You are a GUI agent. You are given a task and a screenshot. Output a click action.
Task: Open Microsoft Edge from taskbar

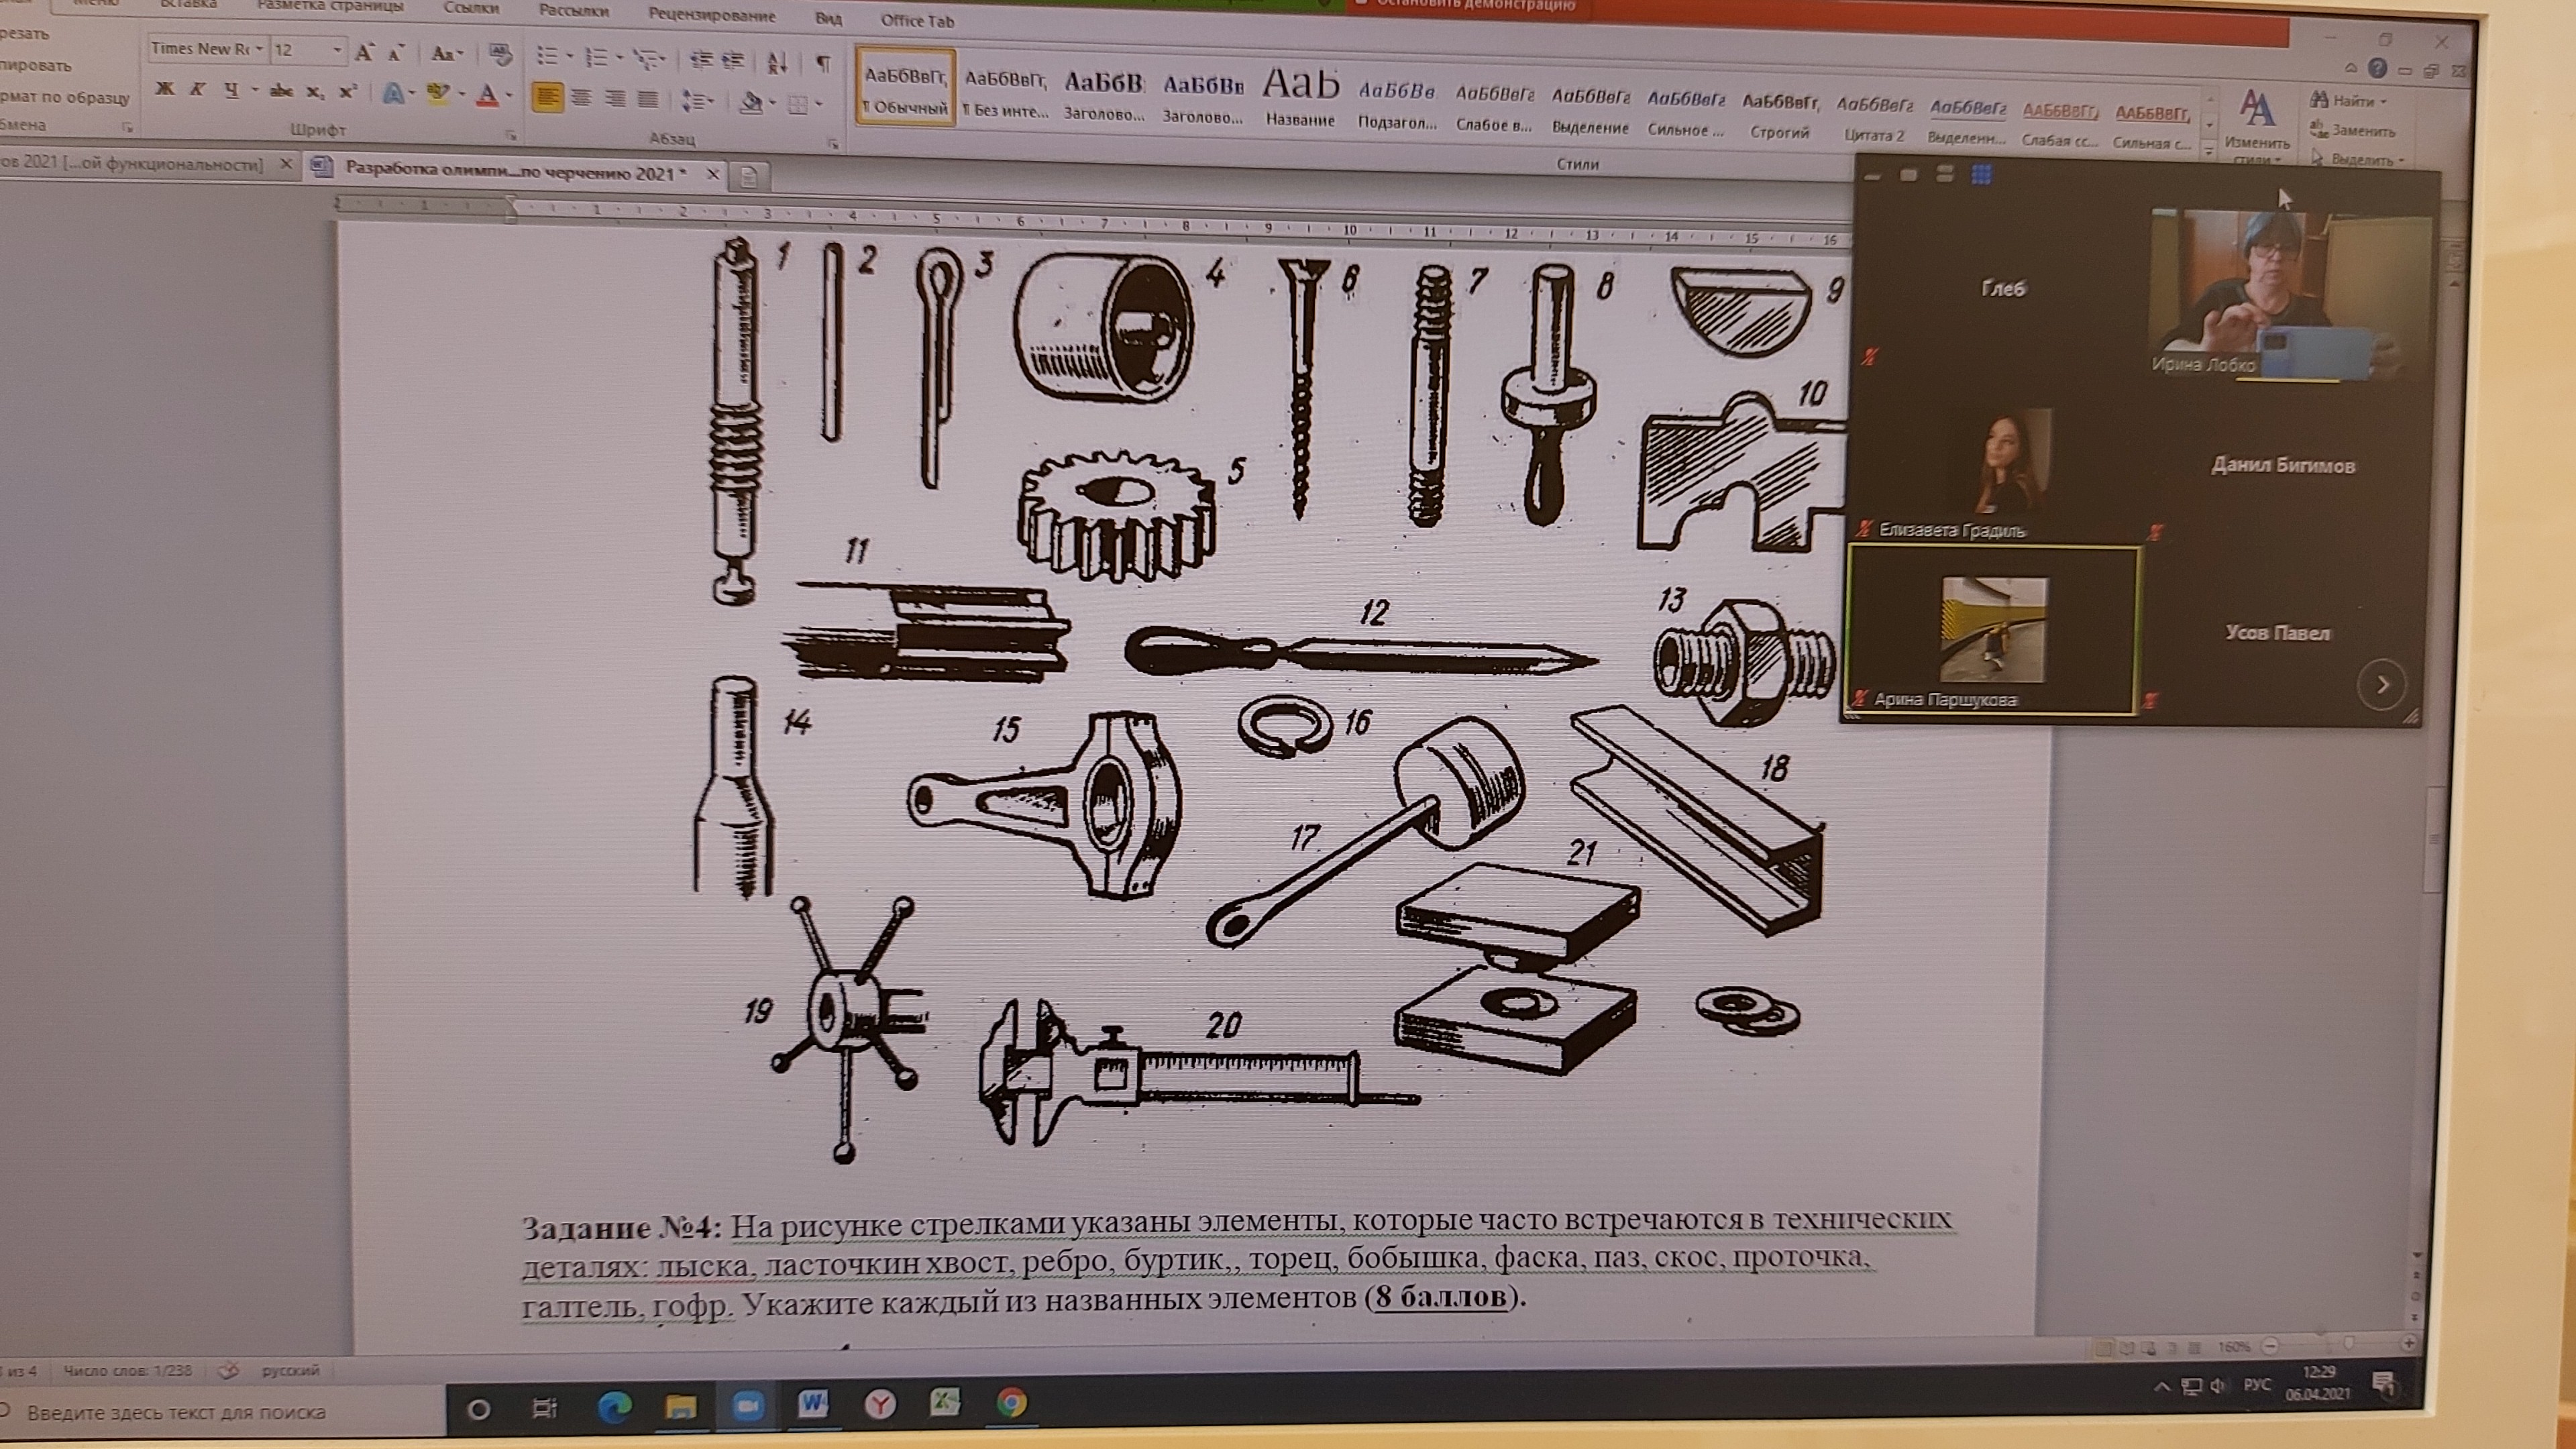(x=614, y=1407)
